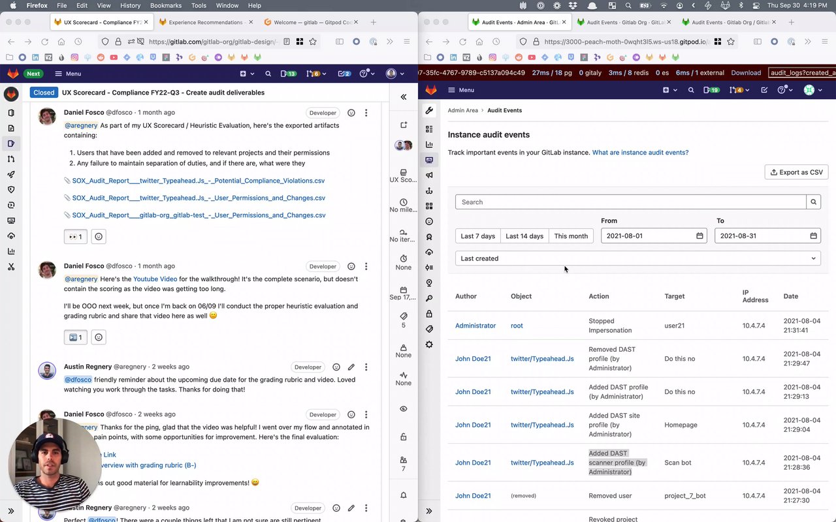836x522 pixels.
Task: Open the key Deploy Keys icon in admin sidebar
Action: click(x=429, y=298)
